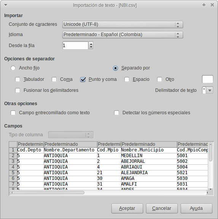Viewport: 218px width, 219px height.
Task: Click the Desde la fila number field
Action: (x=75, y=46)
